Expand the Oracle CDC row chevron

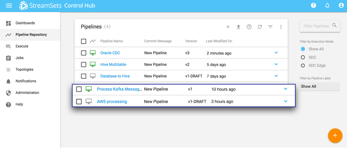coord(276,53)
